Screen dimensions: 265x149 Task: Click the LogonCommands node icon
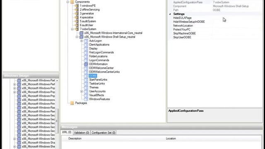86,60
